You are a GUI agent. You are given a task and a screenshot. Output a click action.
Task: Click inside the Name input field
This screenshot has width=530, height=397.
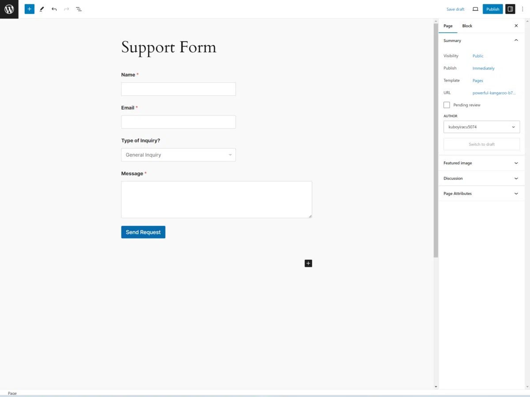click(x=178, y=89)
